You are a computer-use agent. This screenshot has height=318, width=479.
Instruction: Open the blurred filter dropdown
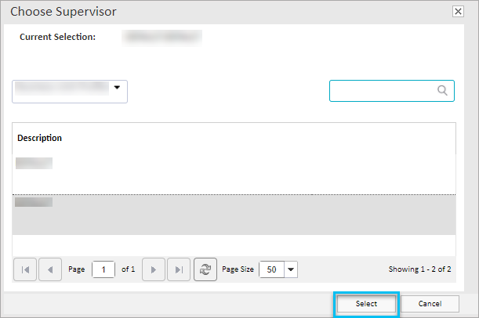point(70,92)
